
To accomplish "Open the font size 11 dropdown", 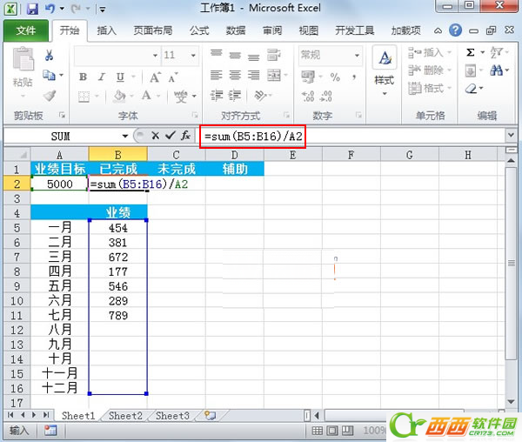I will [x=193, y=55].
